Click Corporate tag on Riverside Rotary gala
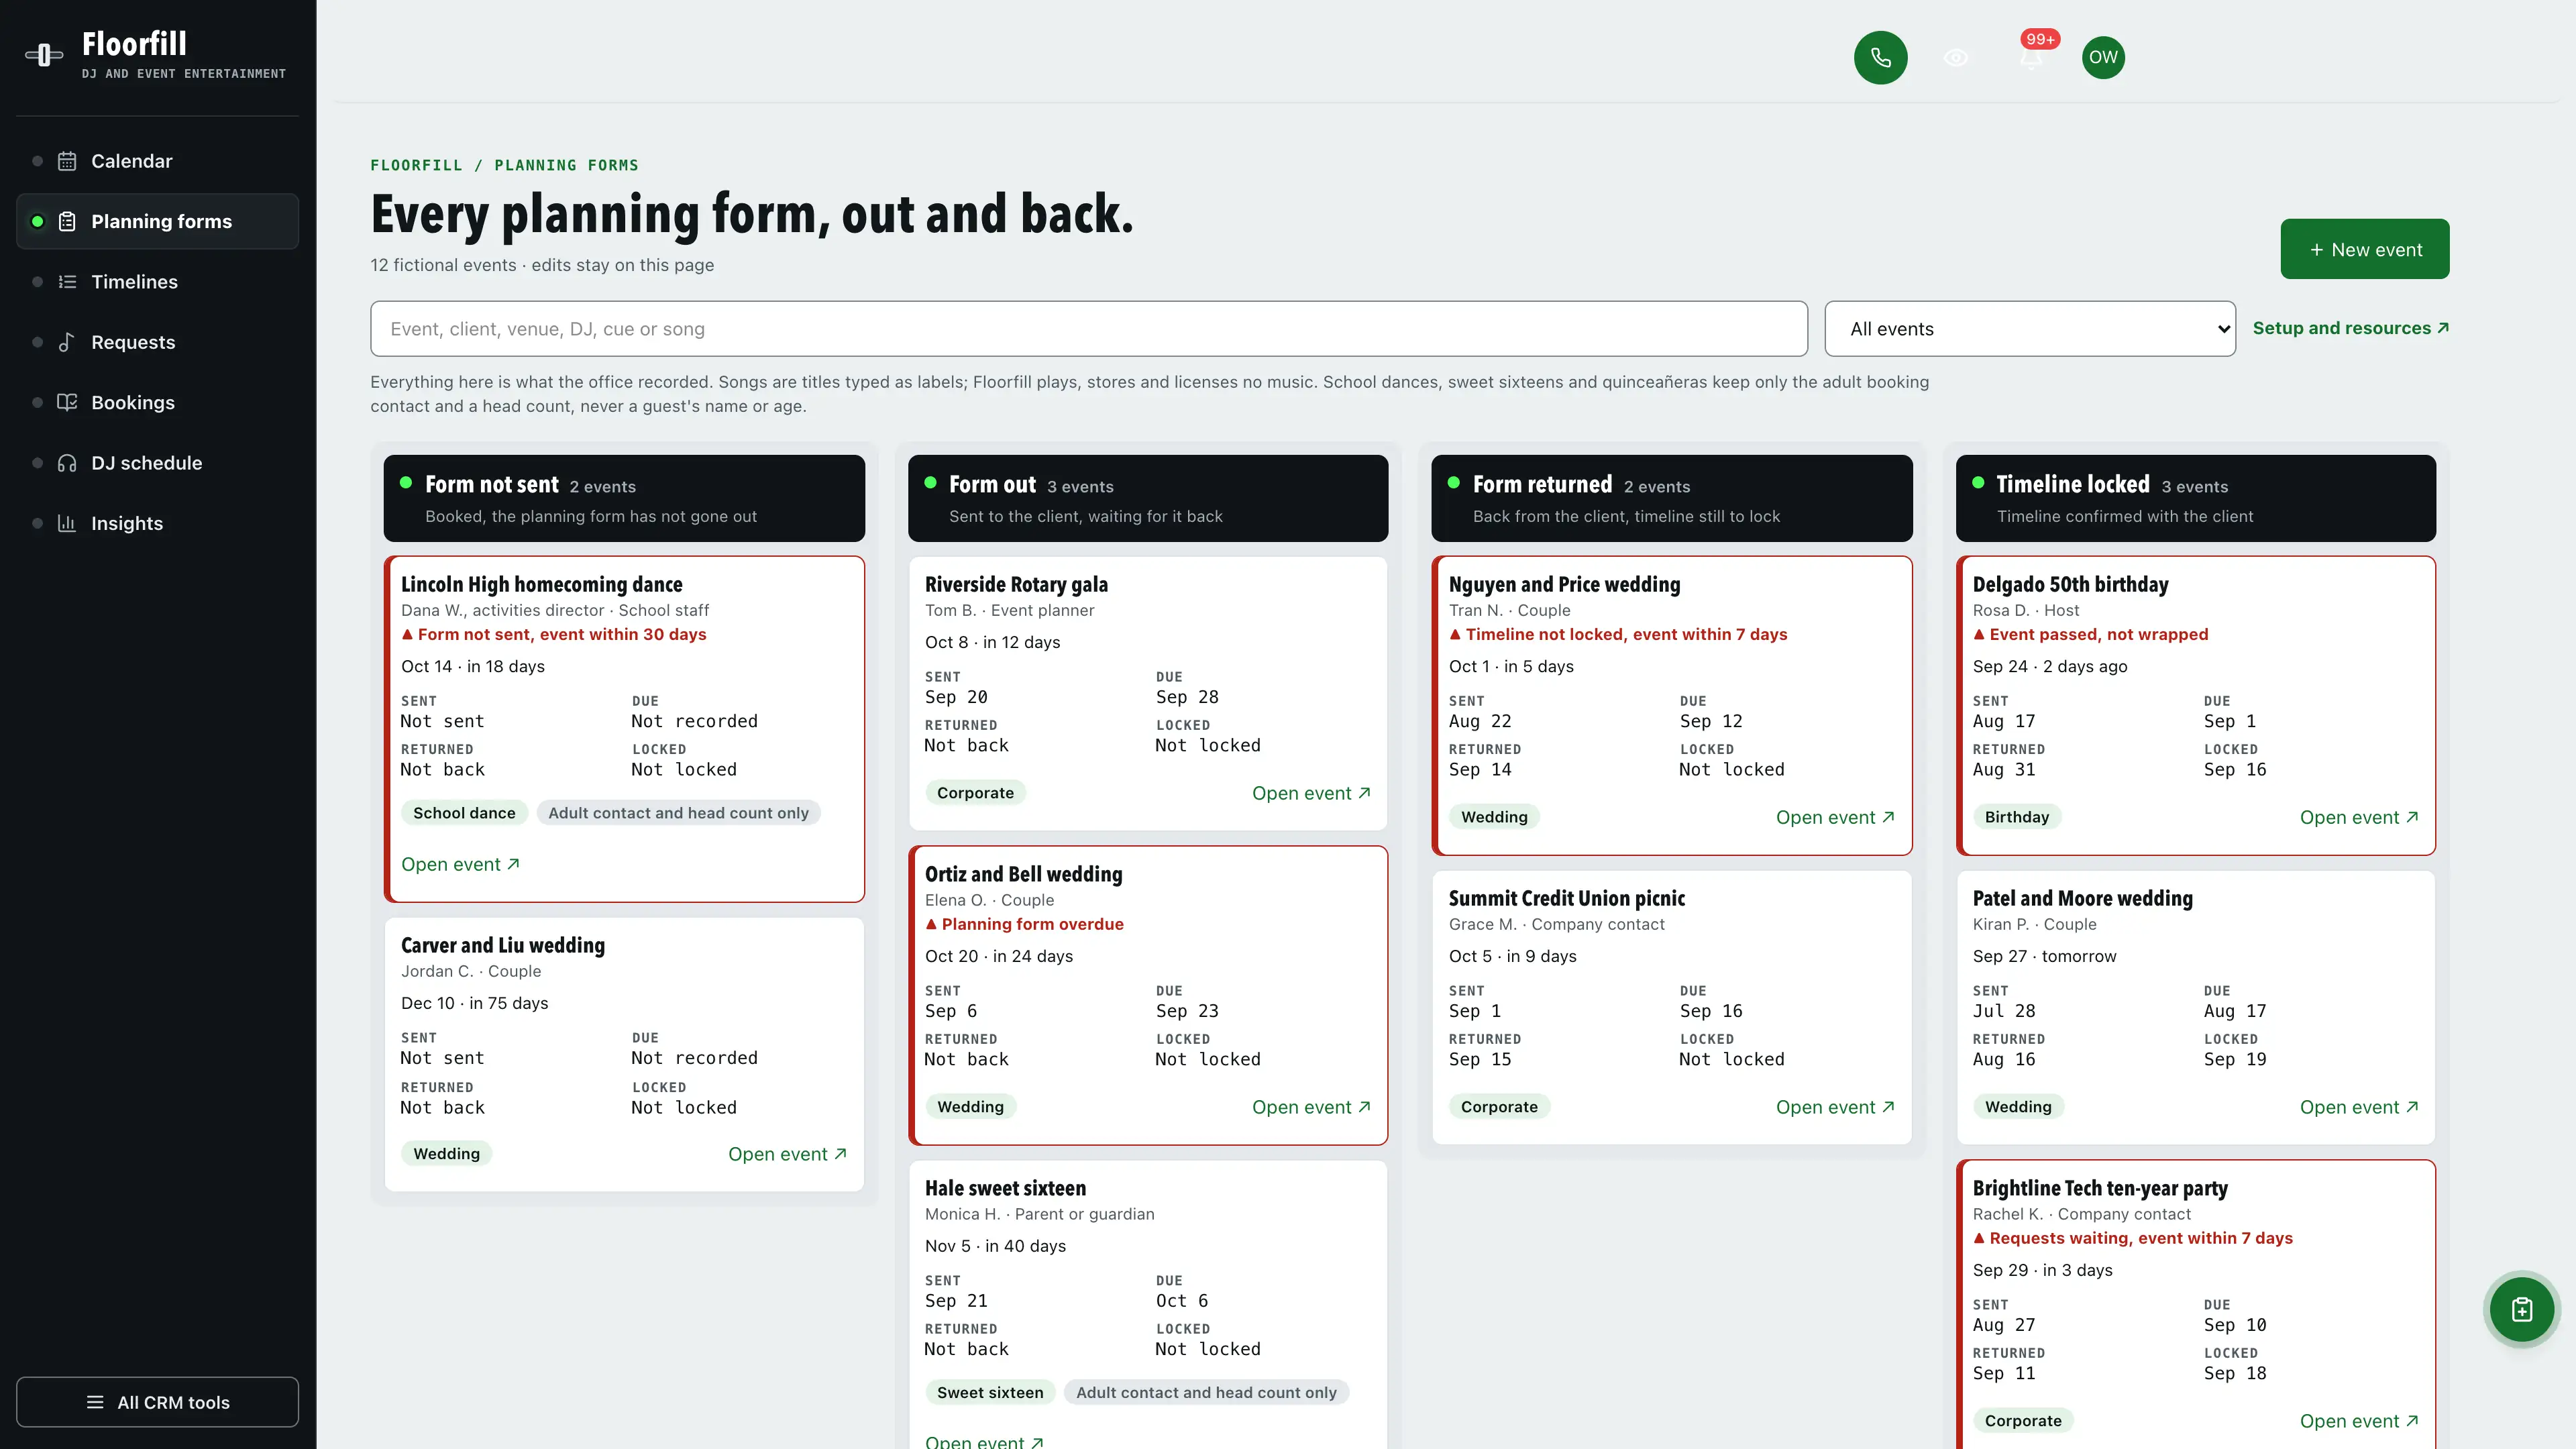 tap(975, 793)
